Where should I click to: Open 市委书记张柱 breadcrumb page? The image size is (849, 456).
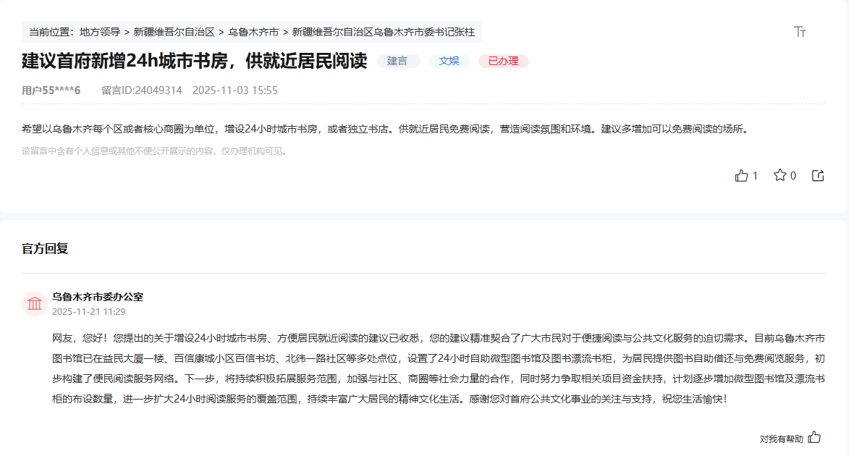coord(384,32)
